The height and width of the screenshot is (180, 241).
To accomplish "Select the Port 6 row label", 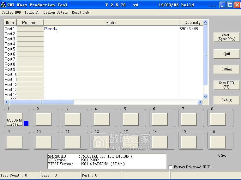I will 10,54.
